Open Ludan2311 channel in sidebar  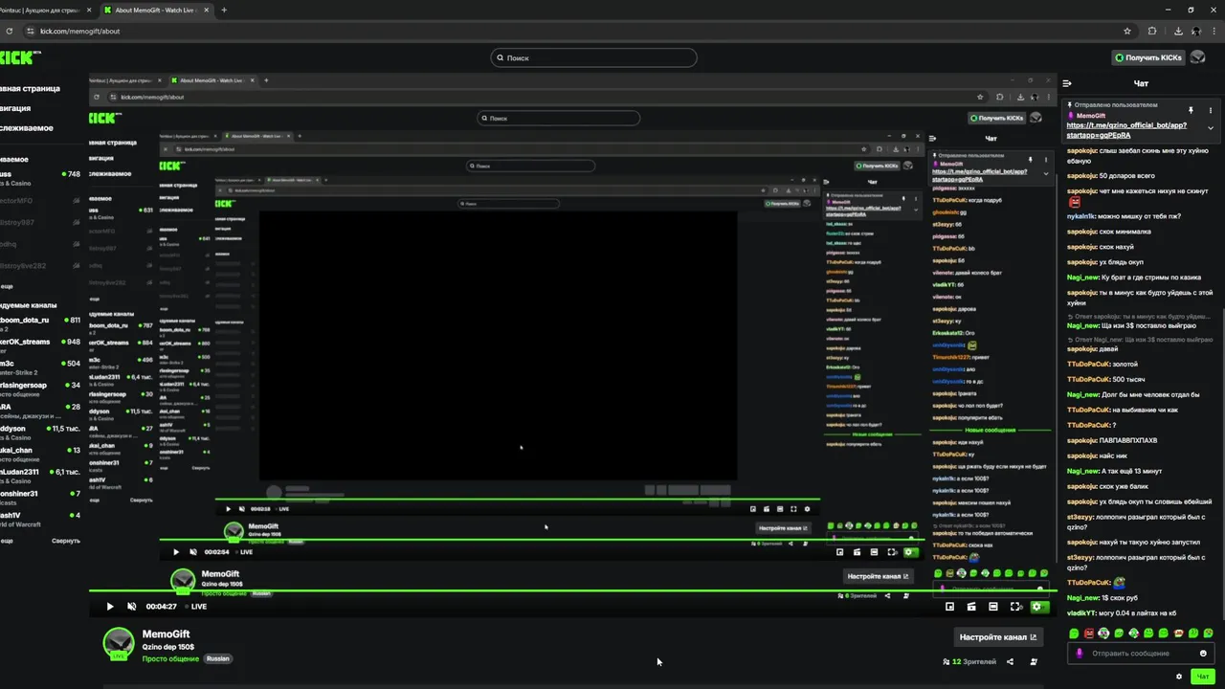click(40, 475)
